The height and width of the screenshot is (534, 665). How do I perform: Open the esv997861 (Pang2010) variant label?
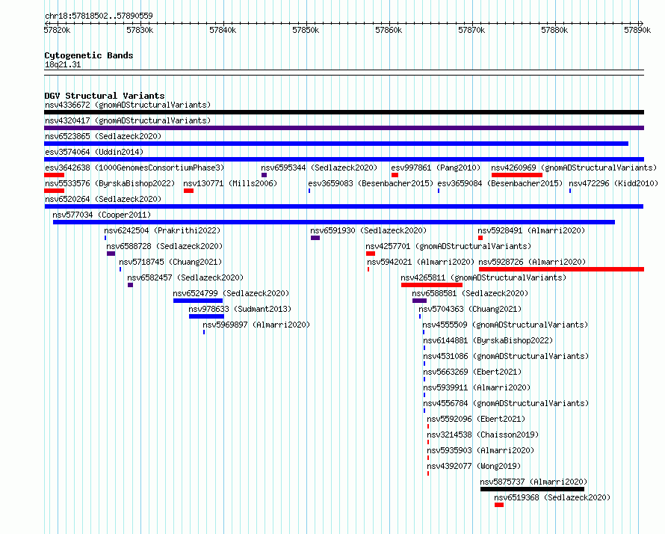click(436, 168)
